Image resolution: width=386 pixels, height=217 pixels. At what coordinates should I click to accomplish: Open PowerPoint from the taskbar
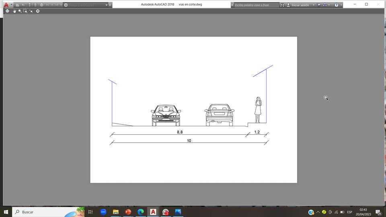pos(128,212)
